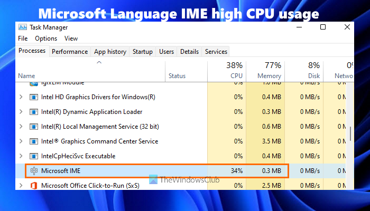
Task: Switch to the Performance tab
Action: (x=70, y=52)
